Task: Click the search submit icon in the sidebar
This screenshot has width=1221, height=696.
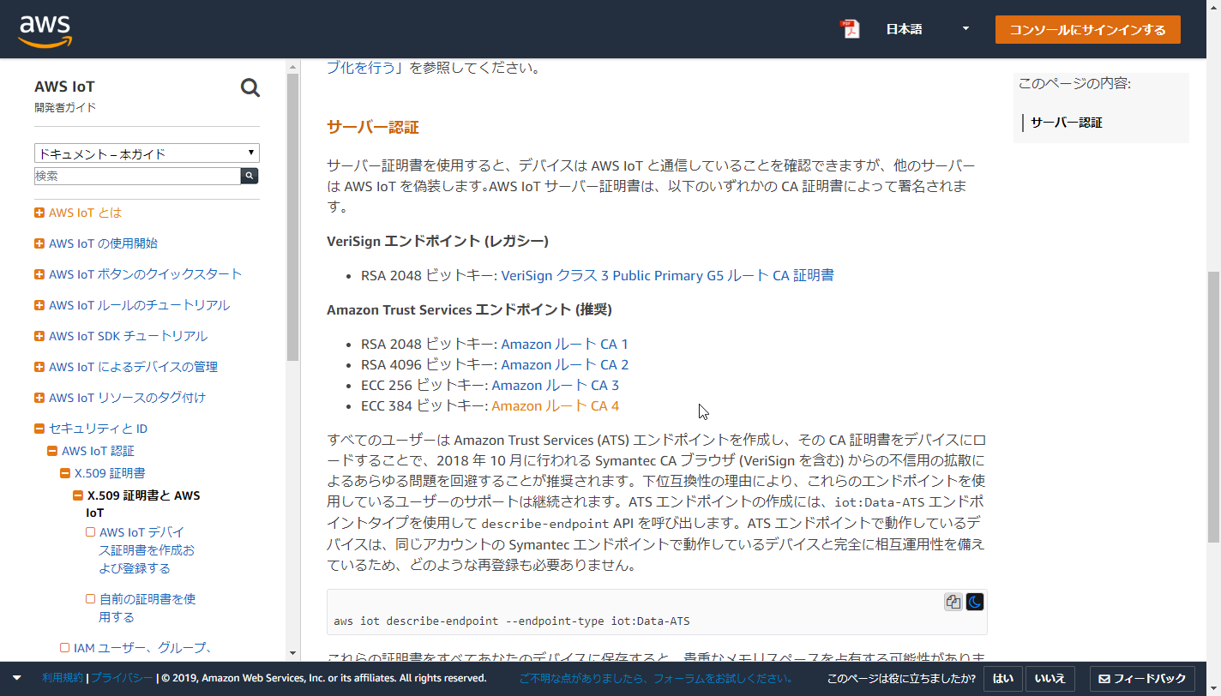Action: 250,176
